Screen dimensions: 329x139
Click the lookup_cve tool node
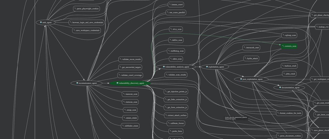(322, 27)
